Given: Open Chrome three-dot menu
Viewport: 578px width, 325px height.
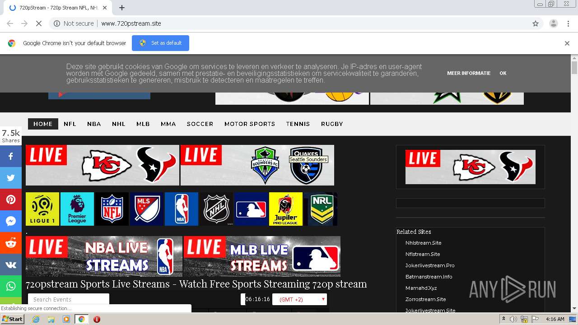Looking at the screenshot, I should click(568, 23).
